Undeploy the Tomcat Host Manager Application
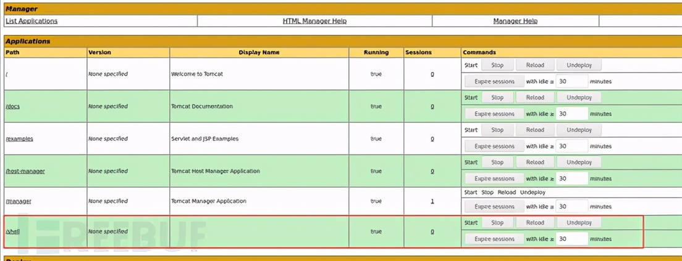The image size is (682, 261). (x=579, y=162)
